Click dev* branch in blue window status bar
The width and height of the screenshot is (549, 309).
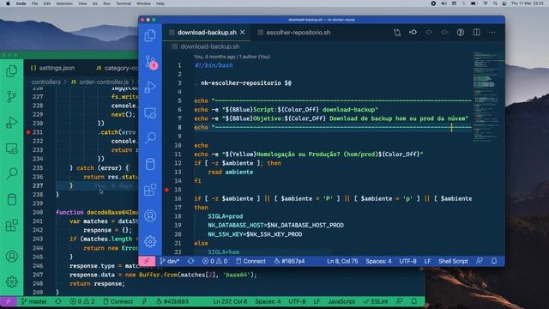[x=170, y=261]
